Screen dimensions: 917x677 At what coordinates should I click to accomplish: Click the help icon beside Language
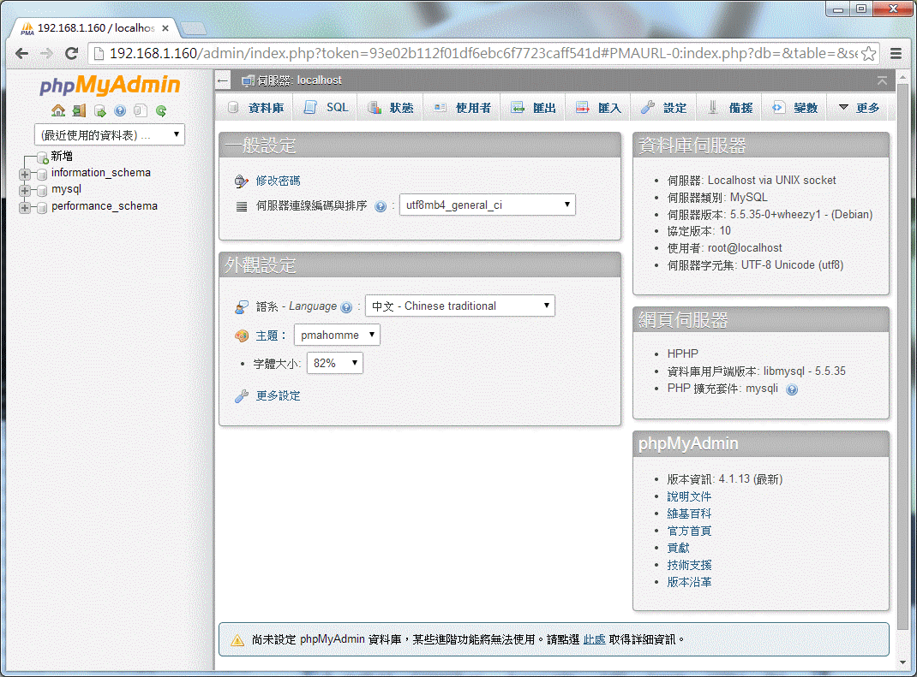[x=346, y=307]
